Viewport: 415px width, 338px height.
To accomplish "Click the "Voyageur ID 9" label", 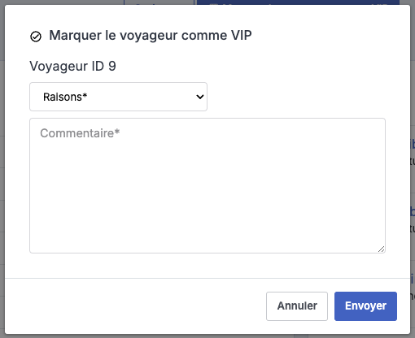I will 72,66.
